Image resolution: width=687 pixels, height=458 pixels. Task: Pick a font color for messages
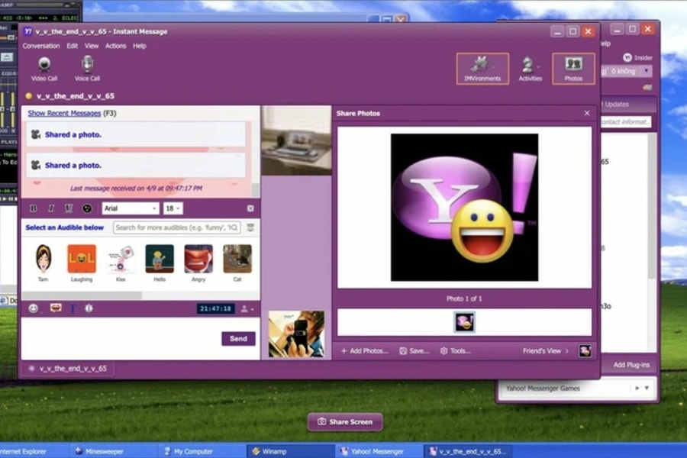85,207
